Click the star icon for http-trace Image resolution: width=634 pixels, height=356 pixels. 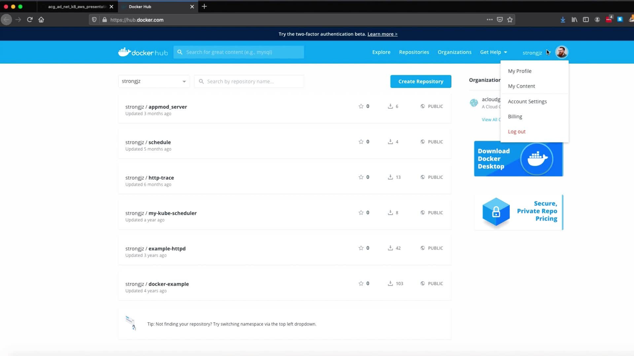pyautogui.click(x=361, y=177)
